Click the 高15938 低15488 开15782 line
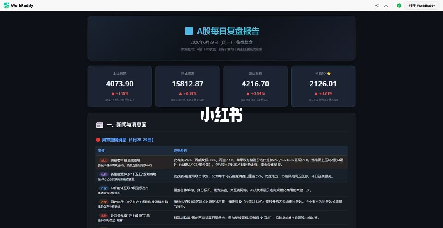This screenshot has width=443, height=228. (187, 100)
